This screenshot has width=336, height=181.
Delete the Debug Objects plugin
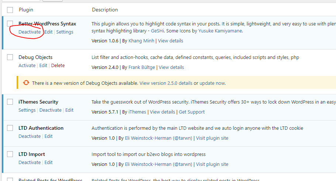58,66
